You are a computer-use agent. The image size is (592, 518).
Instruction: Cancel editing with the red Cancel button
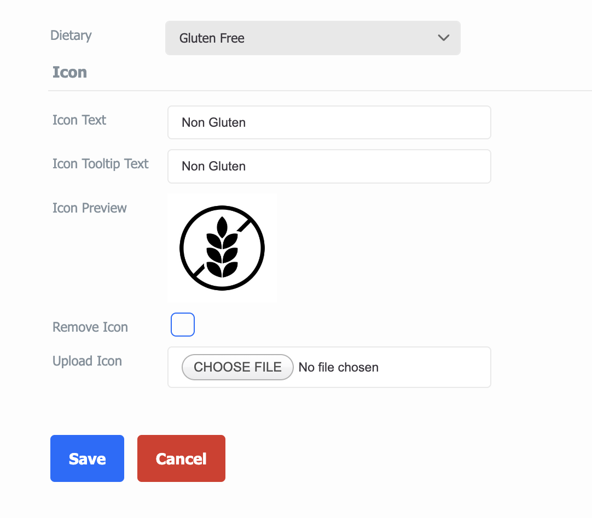coord(181,458)
